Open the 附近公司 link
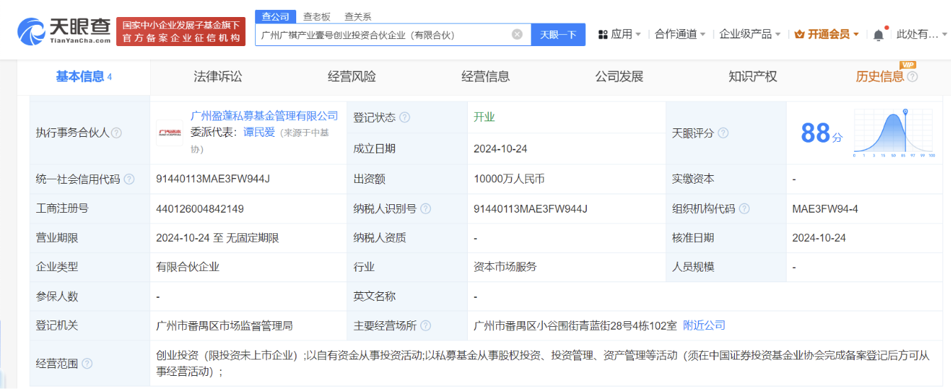 click(x=704, y=325)
